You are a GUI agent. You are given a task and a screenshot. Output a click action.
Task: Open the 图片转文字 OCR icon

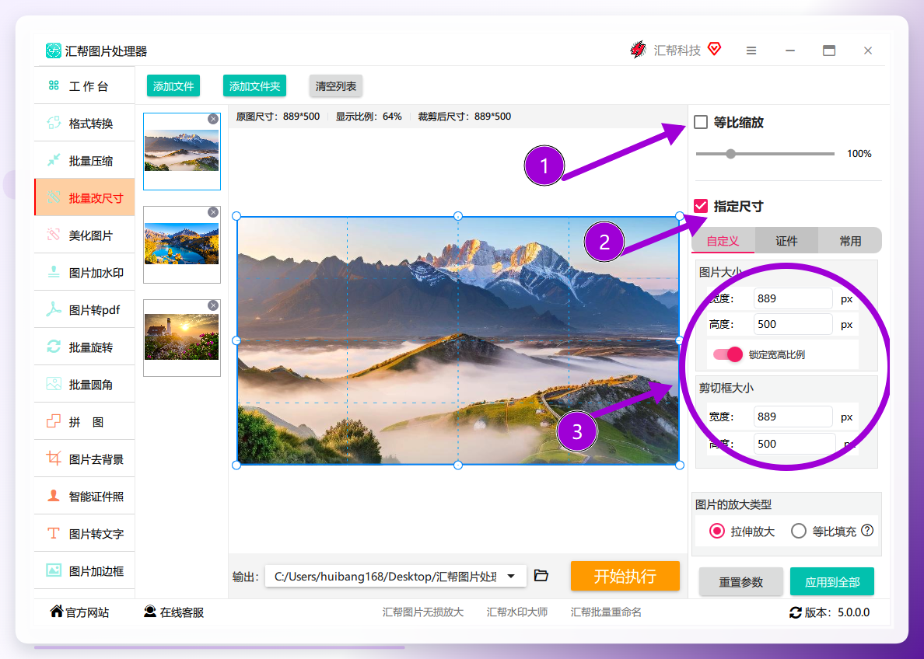pyautogui.click(x=54, y=533)
